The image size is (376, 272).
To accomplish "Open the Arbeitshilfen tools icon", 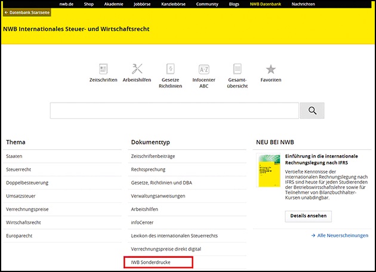I will (x=137, y=69).
